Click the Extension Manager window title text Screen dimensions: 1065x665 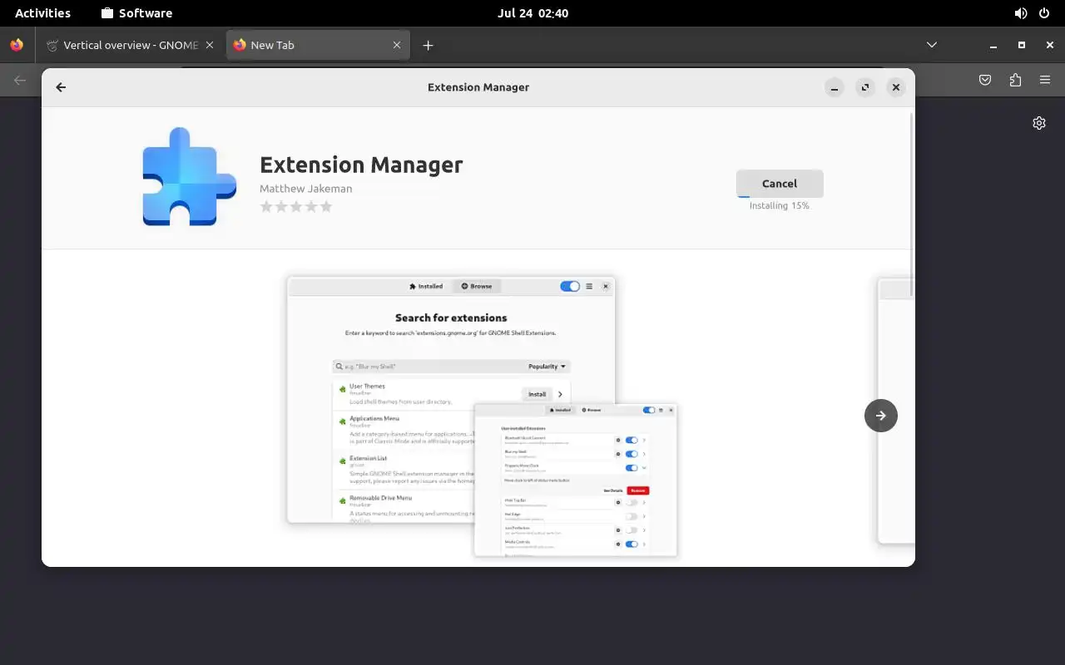point(478,87)
